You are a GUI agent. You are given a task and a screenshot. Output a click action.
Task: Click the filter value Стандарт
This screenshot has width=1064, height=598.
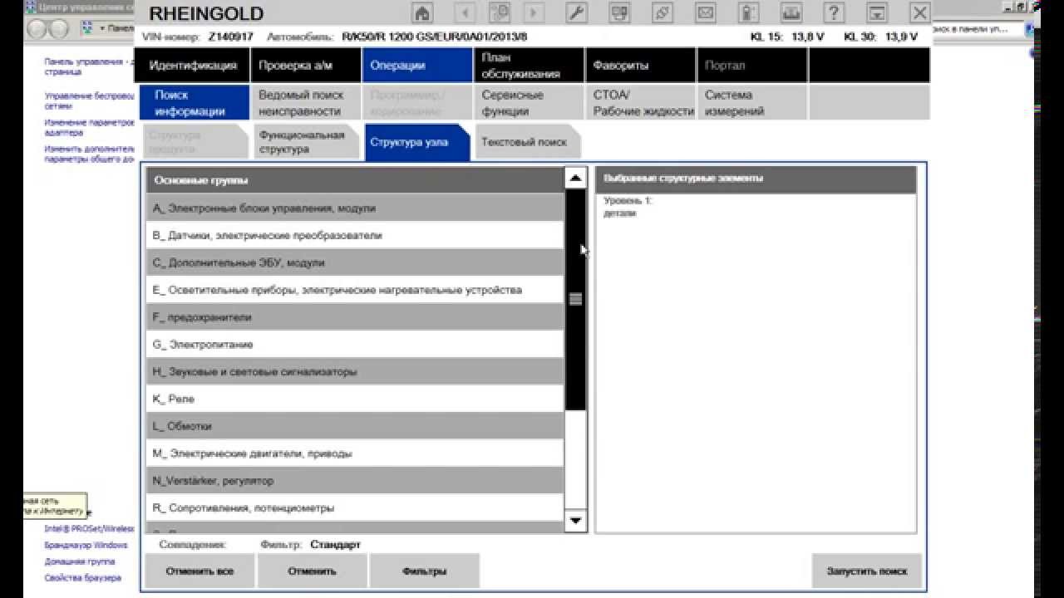click(x=336, y=545)
